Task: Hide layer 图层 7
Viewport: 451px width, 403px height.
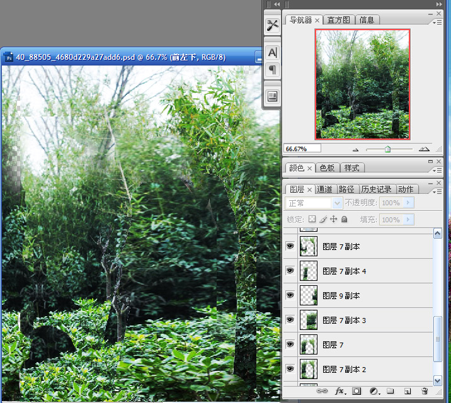Action: [290, 344]
